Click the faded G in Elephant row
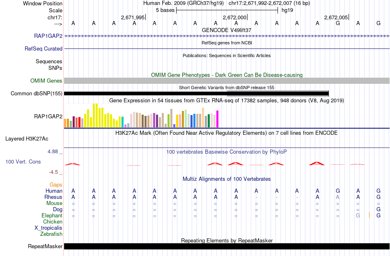 click(x=358, y=215)
